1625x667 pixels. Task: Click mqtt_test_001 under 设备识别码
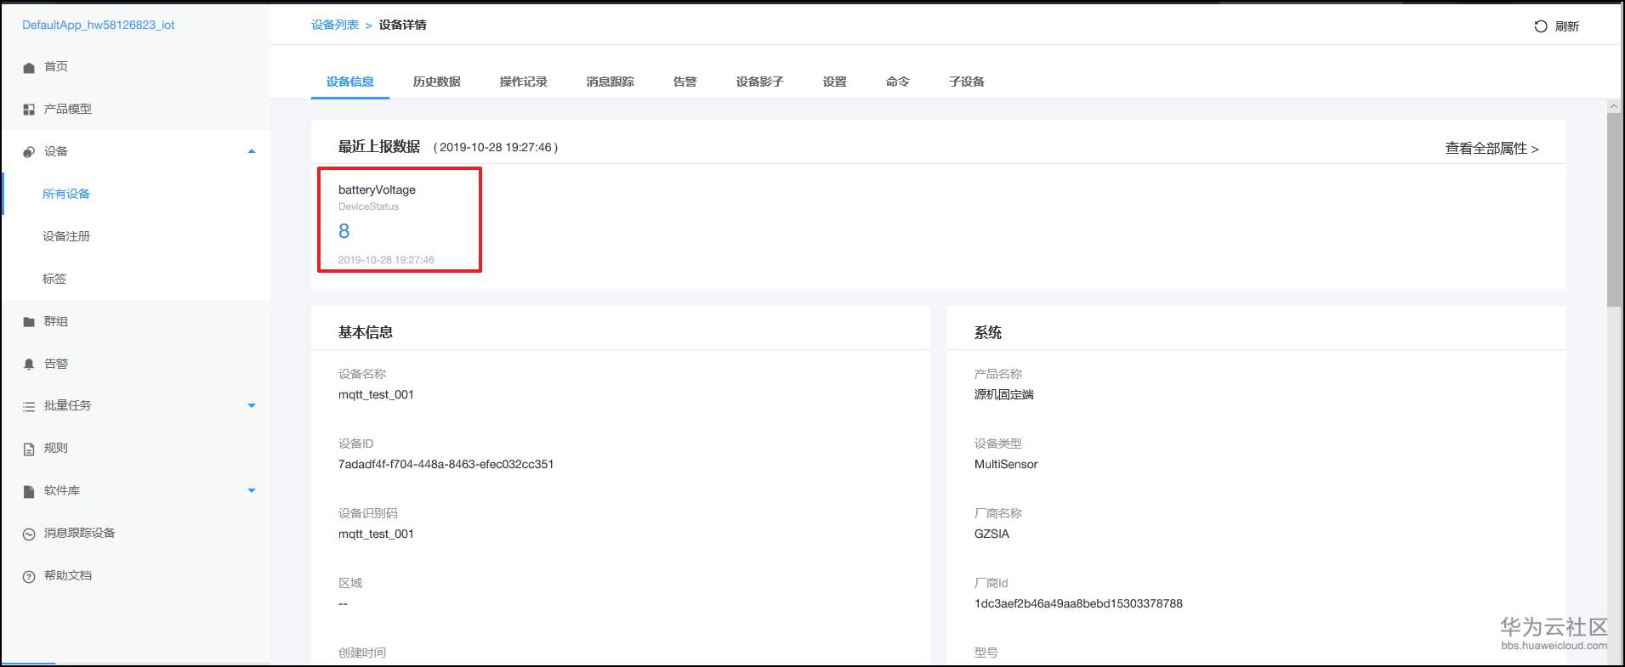[x=376, y=534]
